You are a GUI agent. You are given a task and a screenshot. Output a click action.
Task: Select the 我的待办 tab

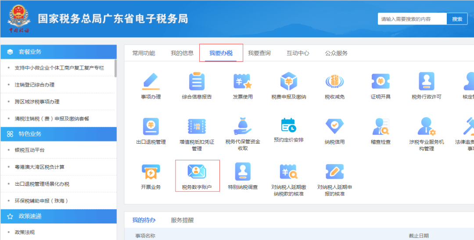144,220
